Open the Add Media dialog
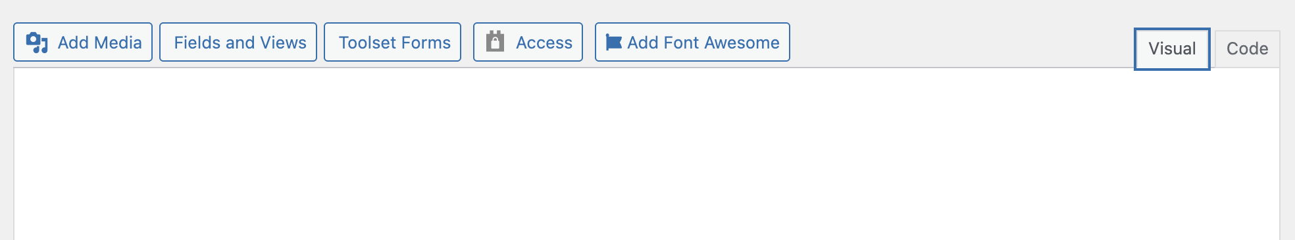 coord(83,42)
